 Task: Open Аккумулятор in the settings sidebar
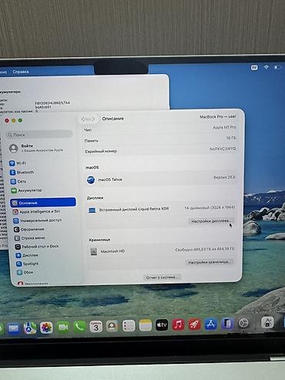[26, 190]
